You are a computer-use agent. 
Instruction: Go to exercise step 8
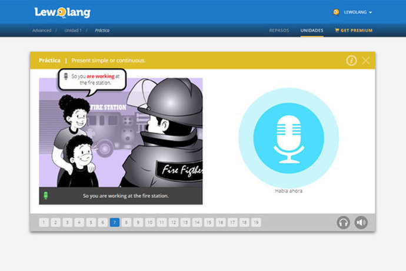[127, 222]
